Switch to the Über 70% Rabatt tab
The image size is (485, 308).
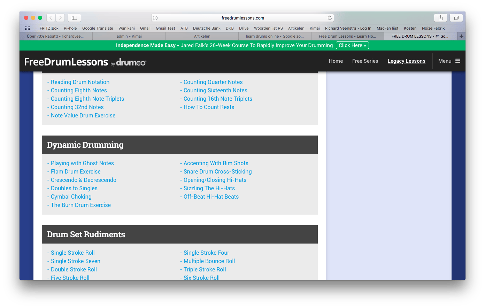[x=56, y=36]
